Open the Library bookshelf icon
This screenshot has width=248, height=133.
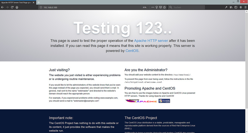pyautogui.click(x=231, y=7)
